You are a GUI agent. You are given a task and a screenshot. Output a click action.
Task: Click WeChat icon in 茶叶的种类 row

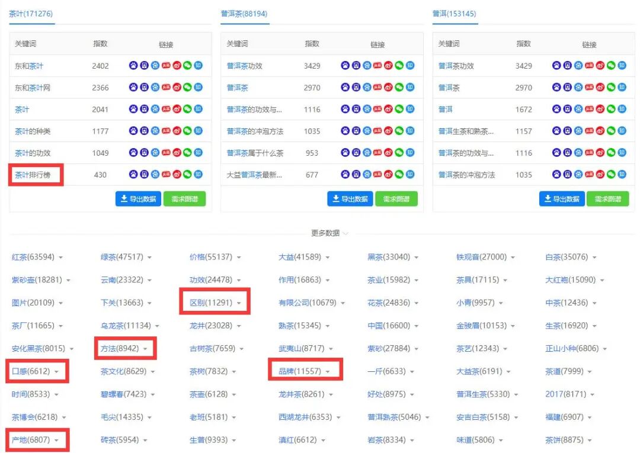tap(187, 131)
